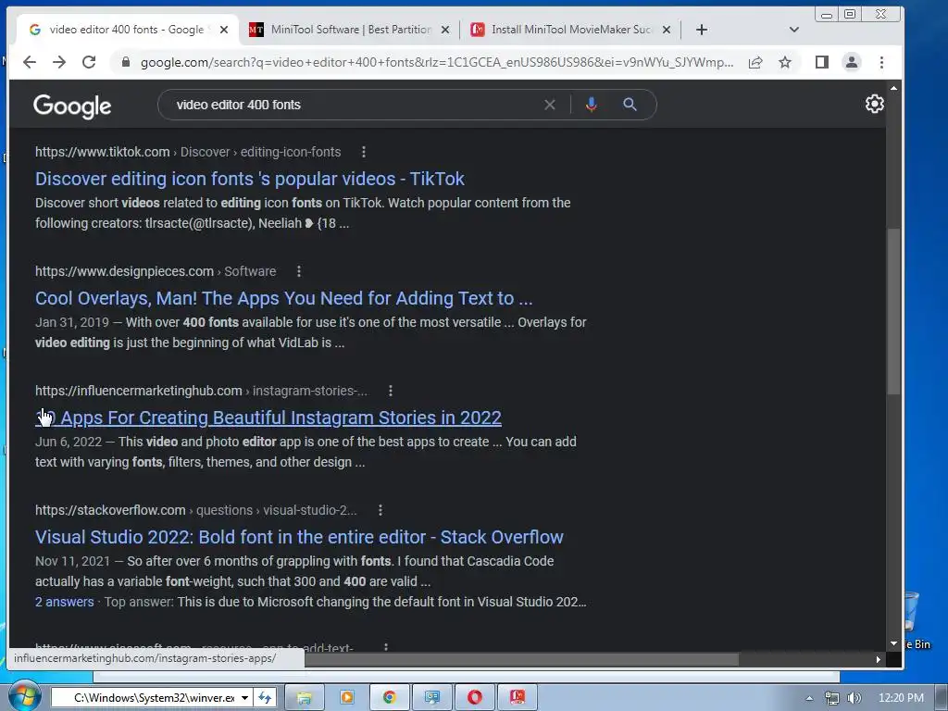Expand the taskbar address dropdown arrow
Screen dimensions: 948x711
coord(244,698)
